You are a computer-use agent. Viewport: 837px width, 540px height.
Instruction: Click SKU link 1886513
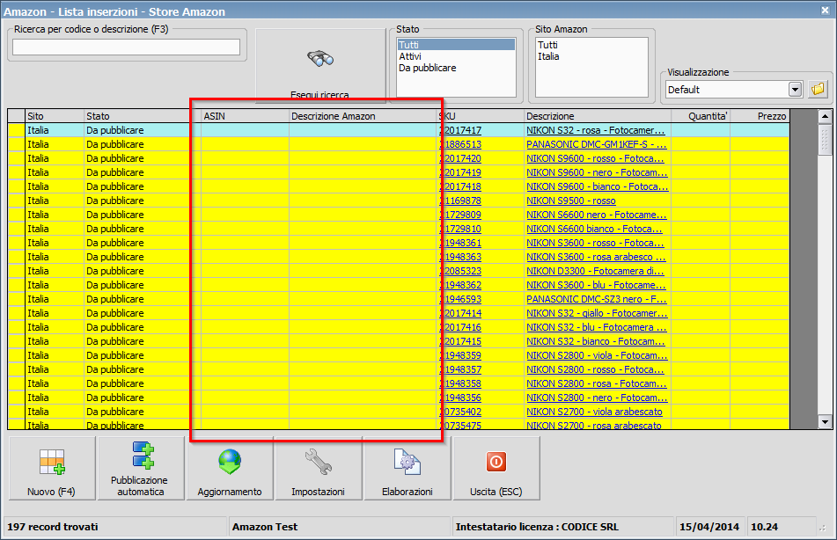pyautogui.click(x=460, y=144)
